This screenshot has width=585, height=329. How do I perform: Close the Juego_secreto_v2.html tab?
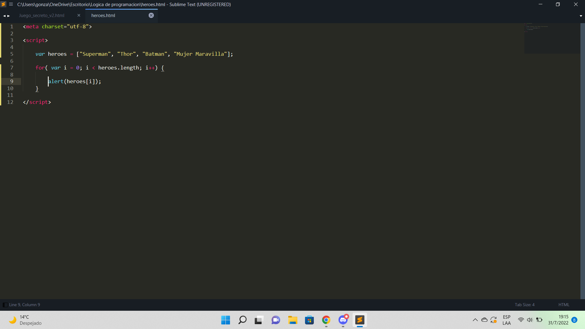coord(79,15)
